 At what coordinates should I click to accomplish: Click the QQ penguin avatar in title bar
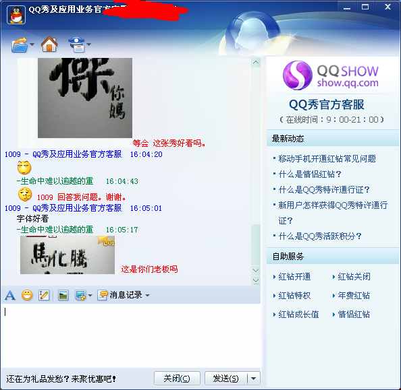(x=16, y=15)
